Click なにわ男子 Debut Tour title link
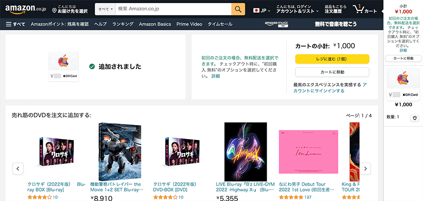The width and height of the screenshot is (423, 201). [x=306, y=187]
